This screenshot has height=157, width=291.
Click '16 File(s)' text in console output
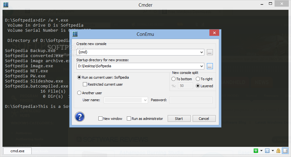pos(53,91)
